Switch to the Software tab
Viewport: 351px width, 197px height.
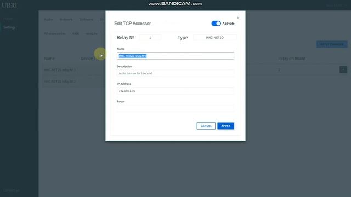click(x=86, y=20)
